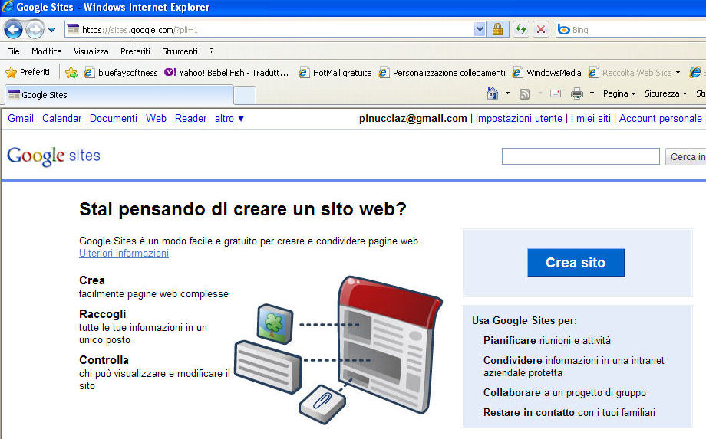Viewport: 706px width, 439px height.
Task: Open bluefaysoftness favorite link
Action: (121, 72)
